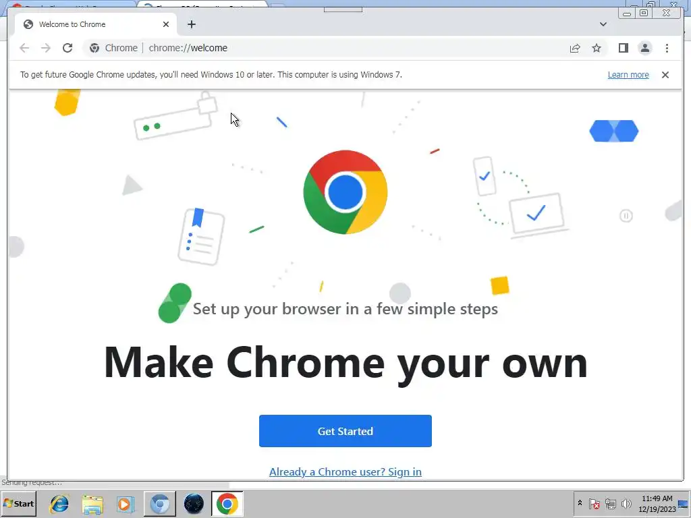The image size is (691, 518).
Task: Close the Welcome to Chrome tab
Action: click(166, 24)
